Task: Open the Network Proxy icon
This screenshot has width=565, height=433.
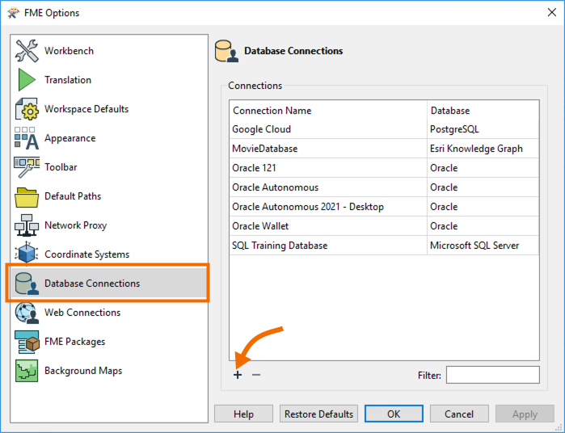Action: coord(27,225)
